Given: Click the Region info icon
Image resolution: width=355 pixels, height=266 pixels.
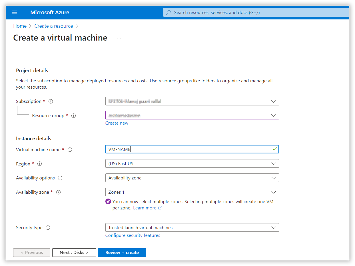Looking at the screenshot, I should [40, 164].
